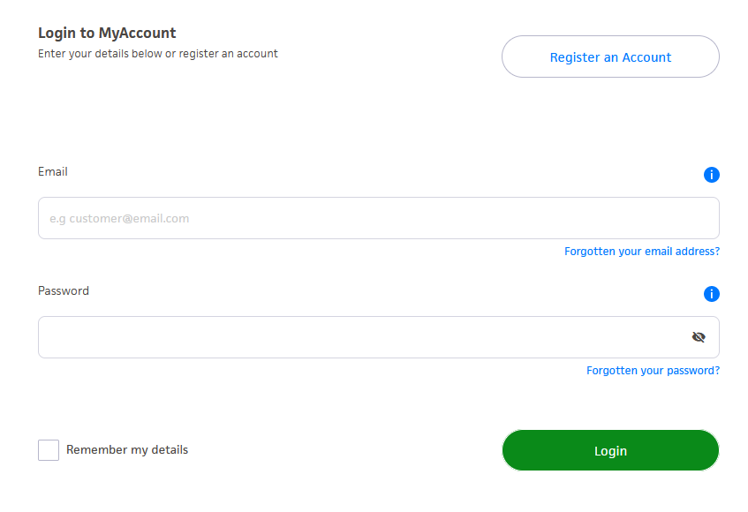Click the crossed-out eye icon in password field
Viewport: 748px width, 512px height.
pyautogui.click(x=699, y=336)
